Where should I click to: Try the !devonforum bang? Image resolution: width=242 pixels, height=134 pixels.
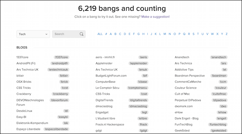pyautogui.click(x=59, y=100)
